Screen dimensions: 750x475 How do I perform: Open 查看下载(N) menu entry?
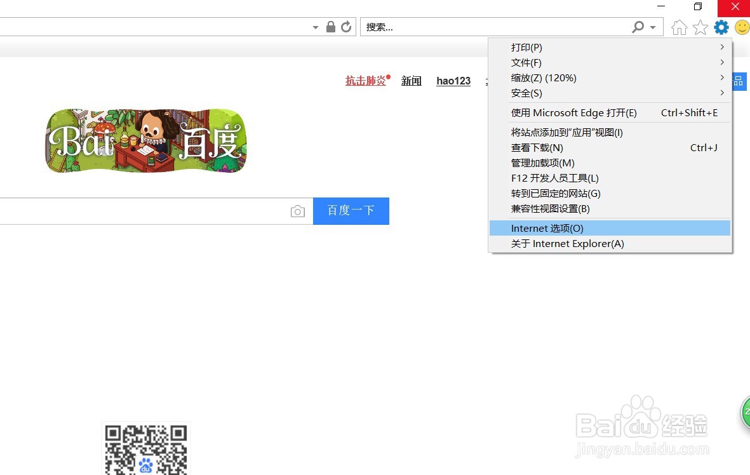[610, 148]
